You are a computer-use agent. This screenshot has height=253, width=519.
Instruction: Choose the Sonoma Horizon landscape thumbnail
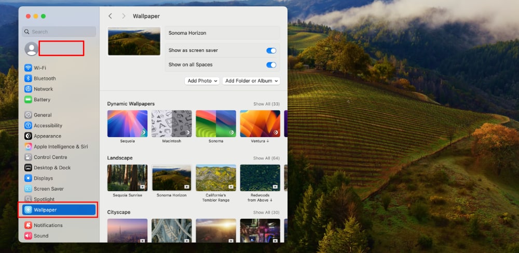[171, 178]
